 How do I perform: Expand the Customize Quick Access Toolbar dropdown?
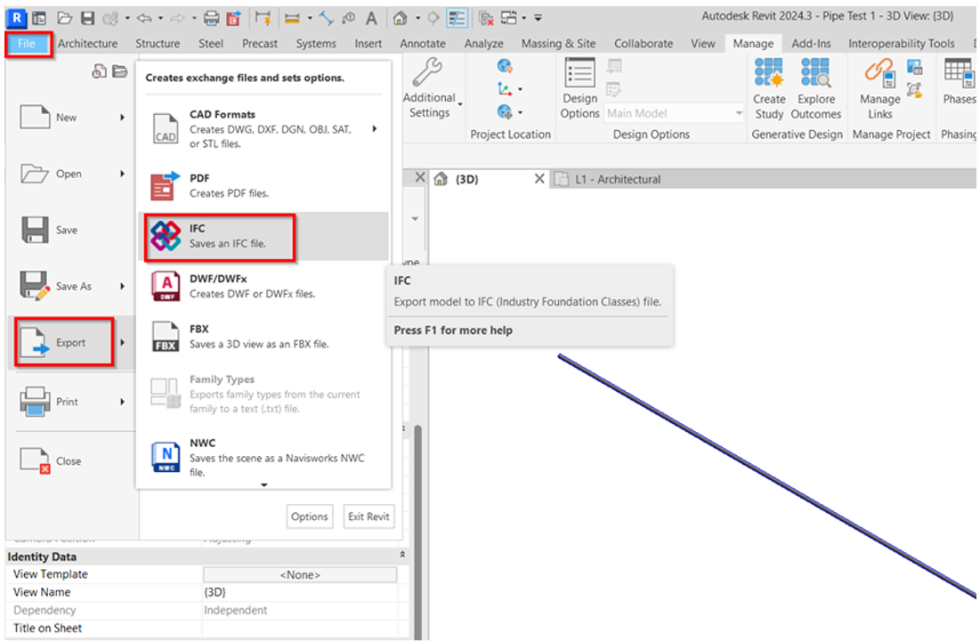tap(539, 18)
